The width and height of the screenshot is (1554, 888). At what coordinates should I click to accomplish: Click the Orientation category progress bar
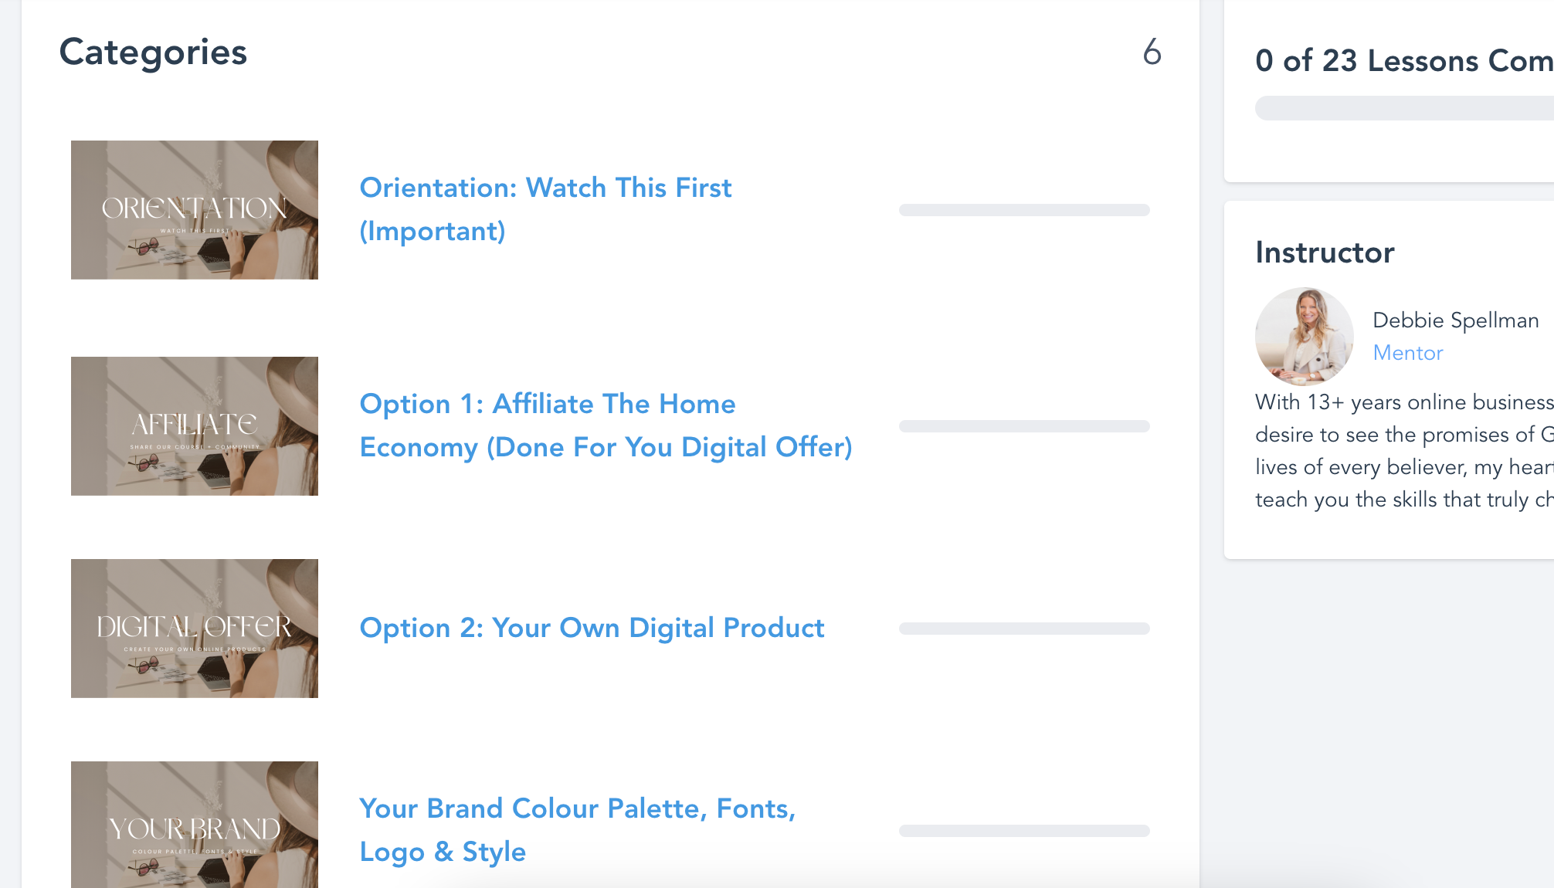[1024, 210]
